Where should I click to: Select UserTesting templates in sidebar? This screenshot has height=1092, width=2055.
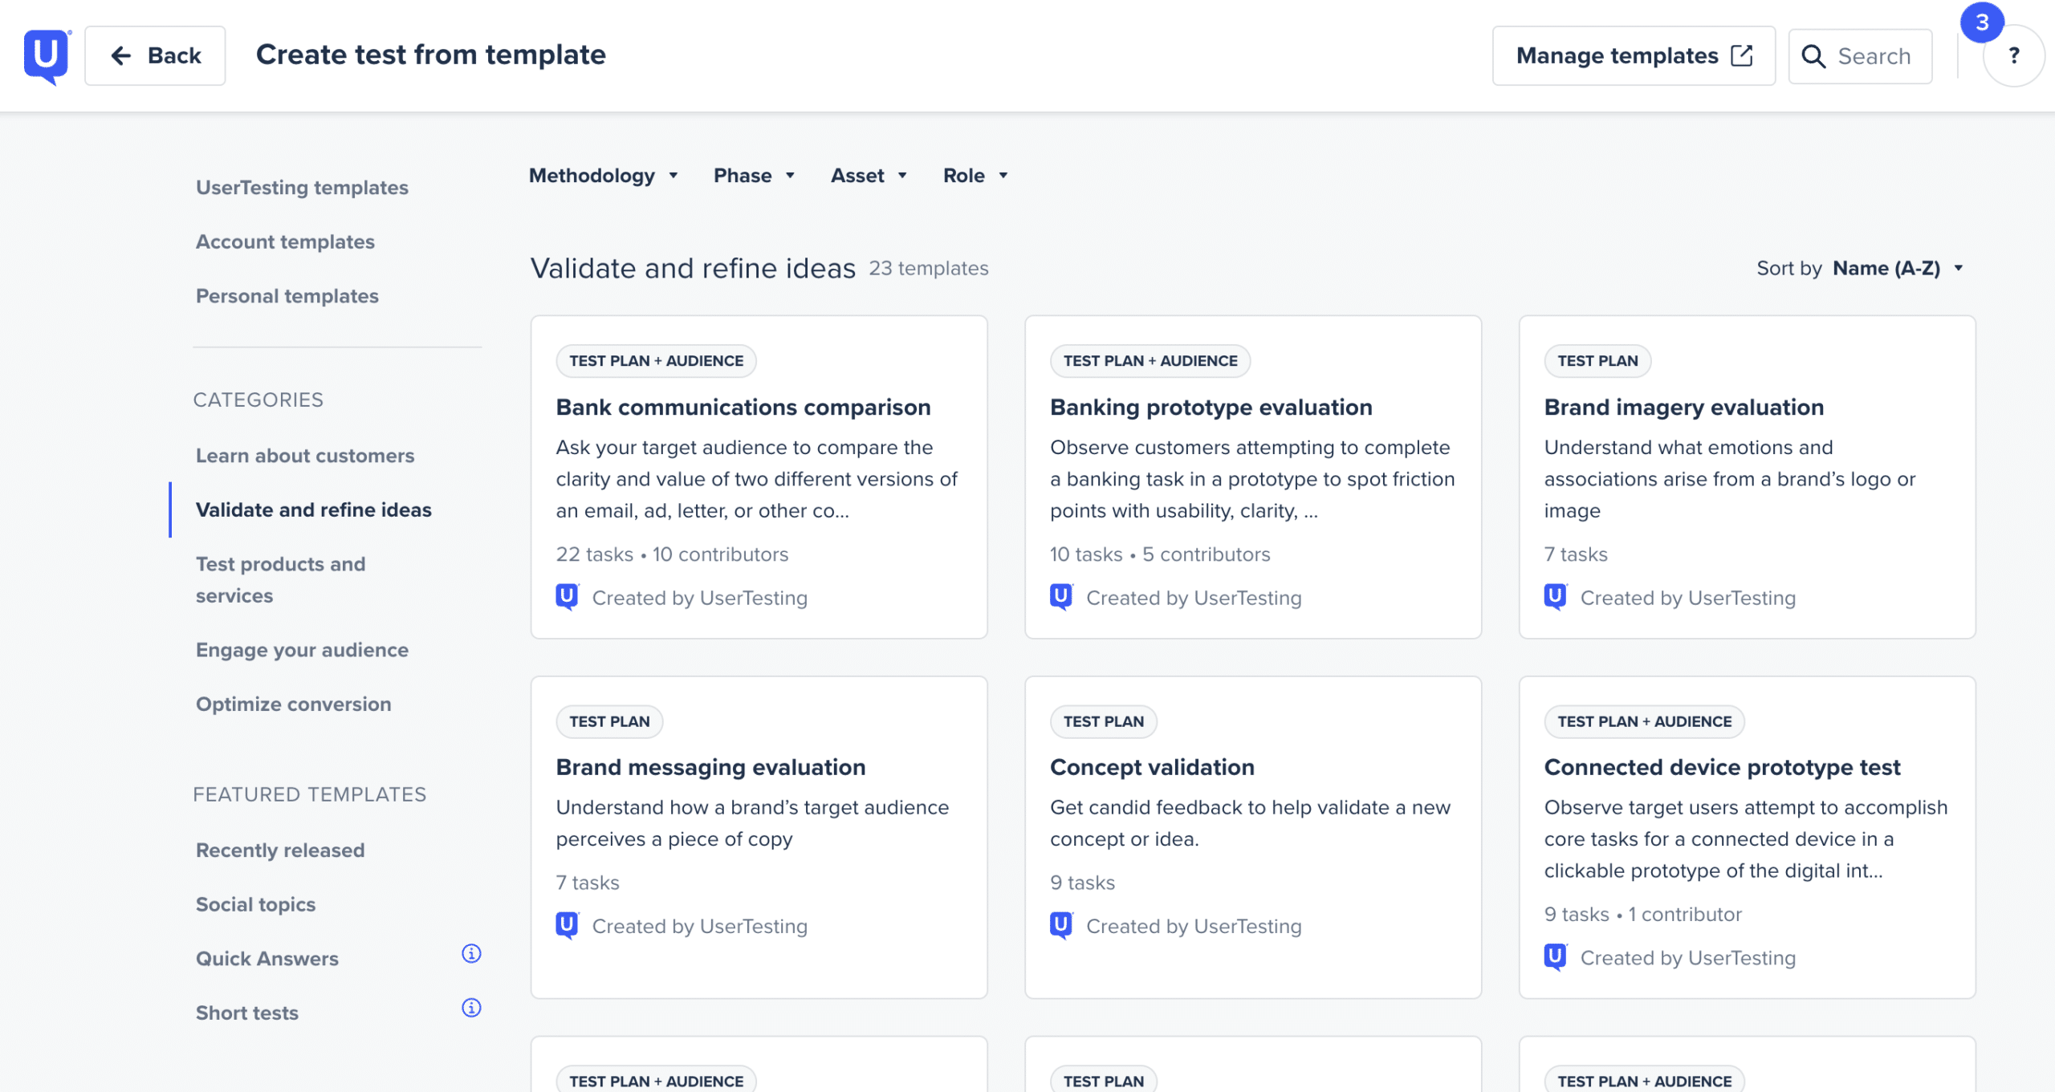[302, 187]
